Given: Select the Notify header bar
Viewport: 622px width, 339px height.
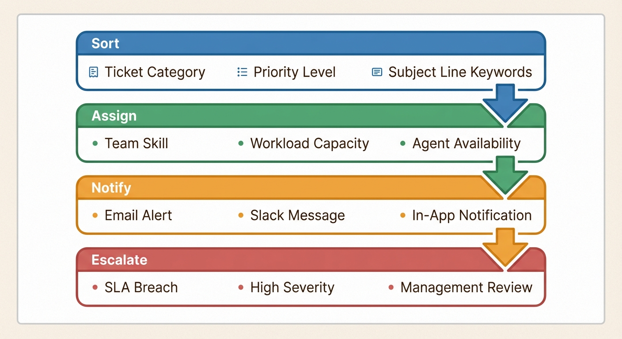Looking at the screenshot, I should 283,188.
